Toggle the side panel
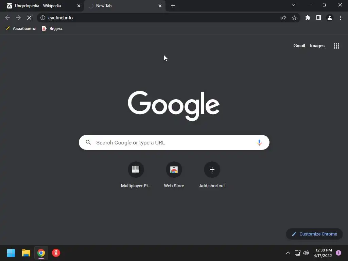348x261 pixels. tap(318, 18)
